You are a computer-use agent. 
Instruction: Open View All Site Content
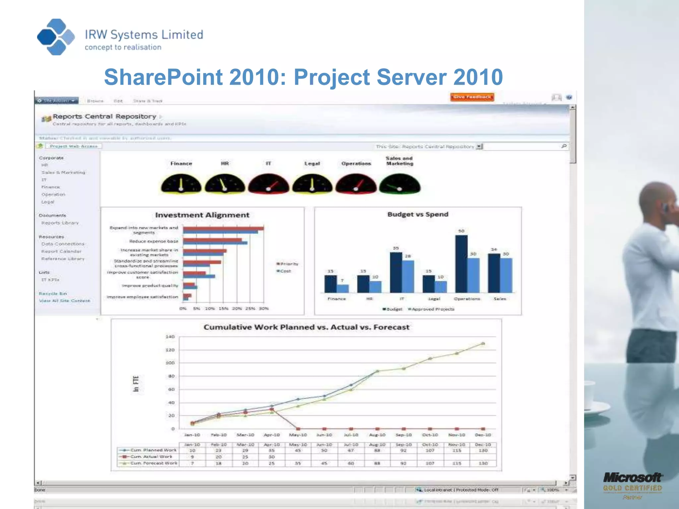pos(65,301)
